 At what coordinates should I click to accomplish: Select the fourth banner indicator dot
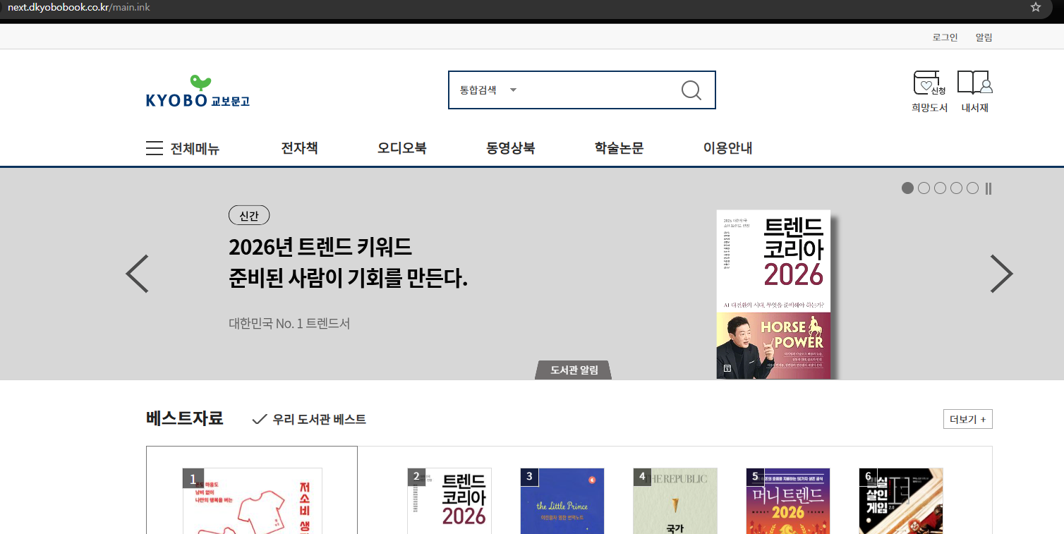956,188
